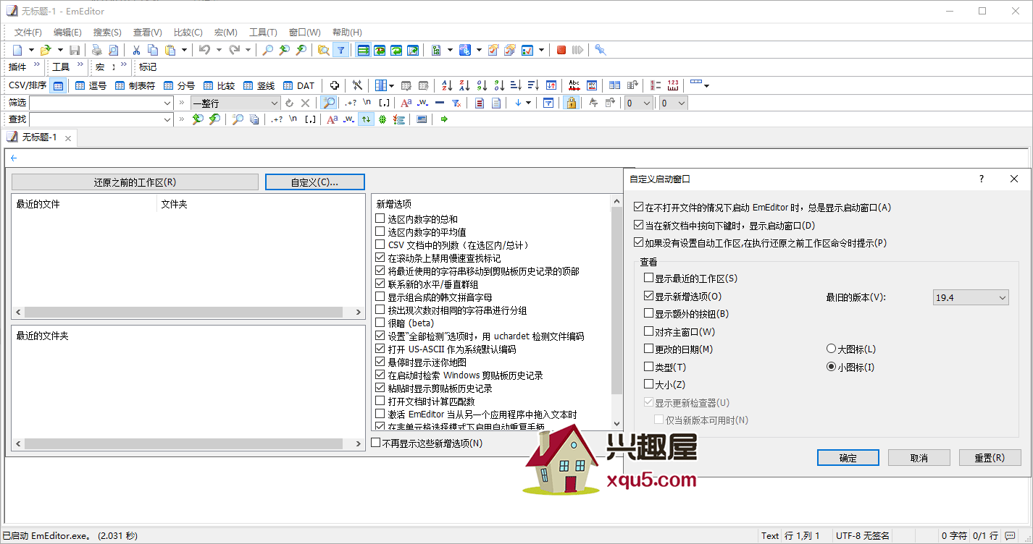Toggle Match Case (Aa) in filter bar
Image resolution: width=1033 pixels, height=544 pixels.
click(x=406, y=103)
